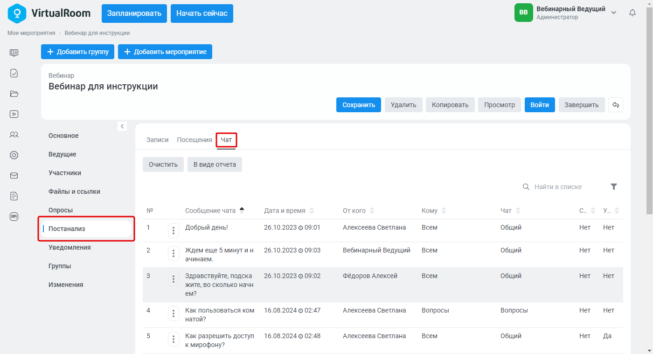Viewport: 653px width, 354px height.
Task: Open the Участники section
Action: [x=65, y=173]
